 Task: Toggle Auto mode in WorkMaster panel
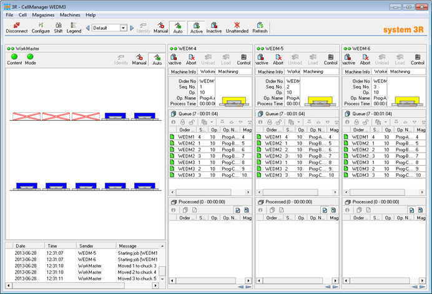[x=157, y=59]
